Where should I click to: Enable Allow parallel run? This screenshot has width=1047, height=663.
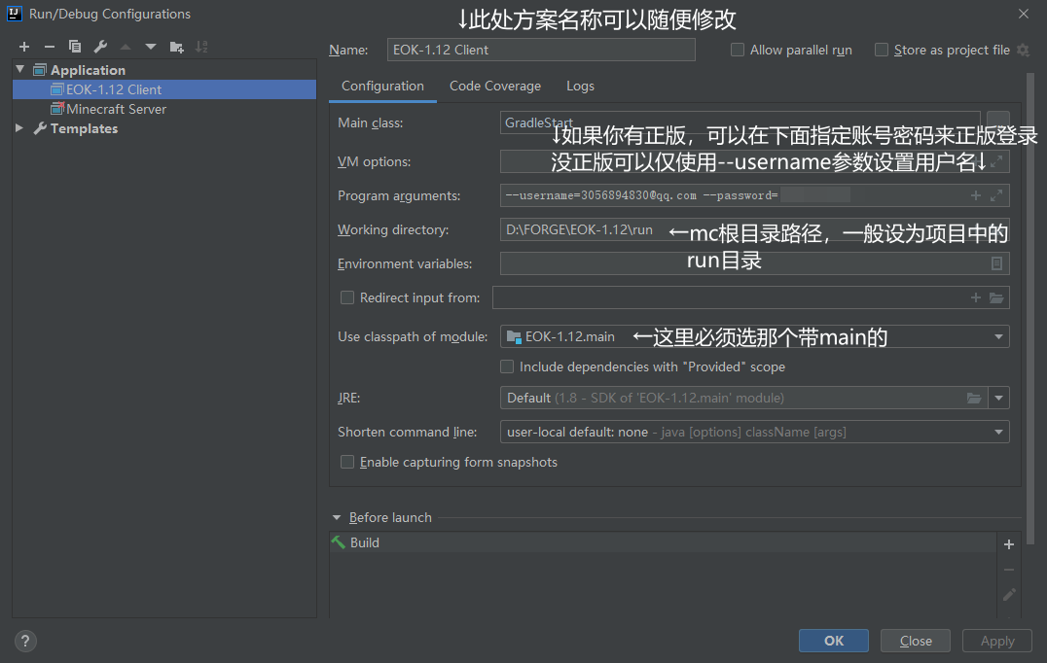coord(738,50)
